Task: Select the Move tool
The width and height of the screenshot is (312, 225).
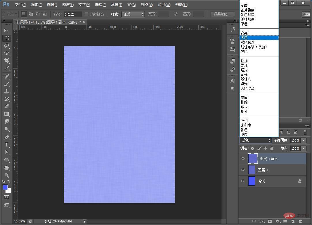Action: tap(7, 30)
